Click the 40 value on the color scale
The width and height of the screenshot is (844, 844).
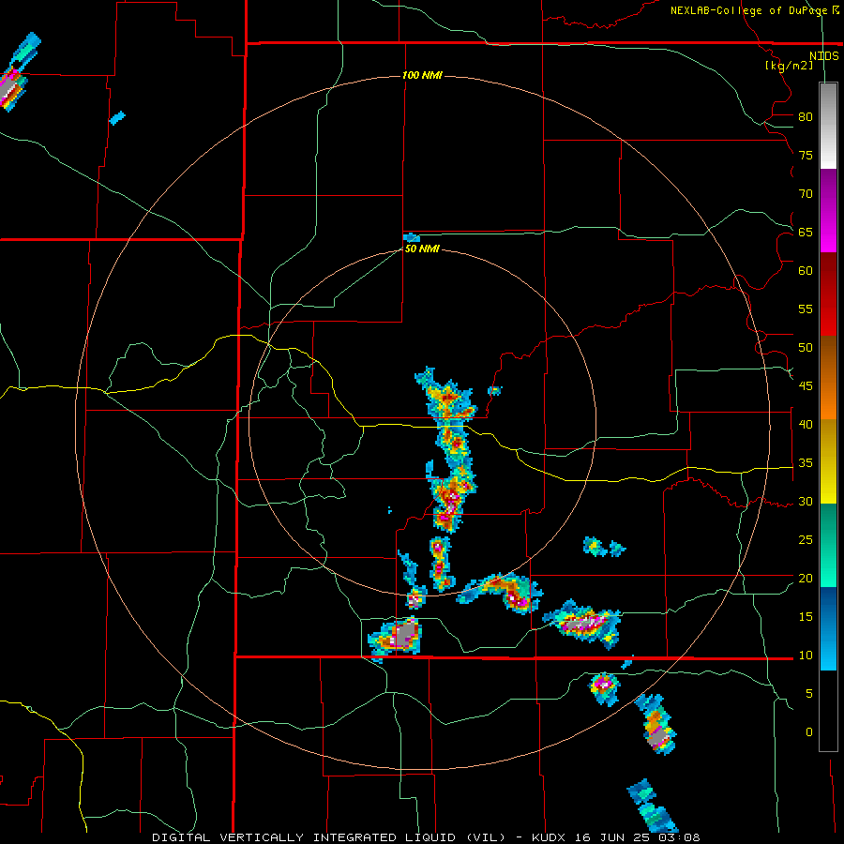tap(806, 424)
